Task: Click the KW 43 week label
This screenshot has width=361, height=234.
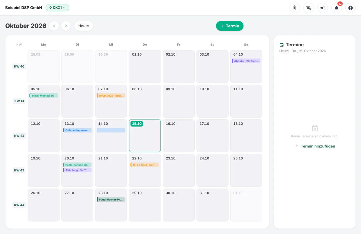Action: [x=19, y=170]
